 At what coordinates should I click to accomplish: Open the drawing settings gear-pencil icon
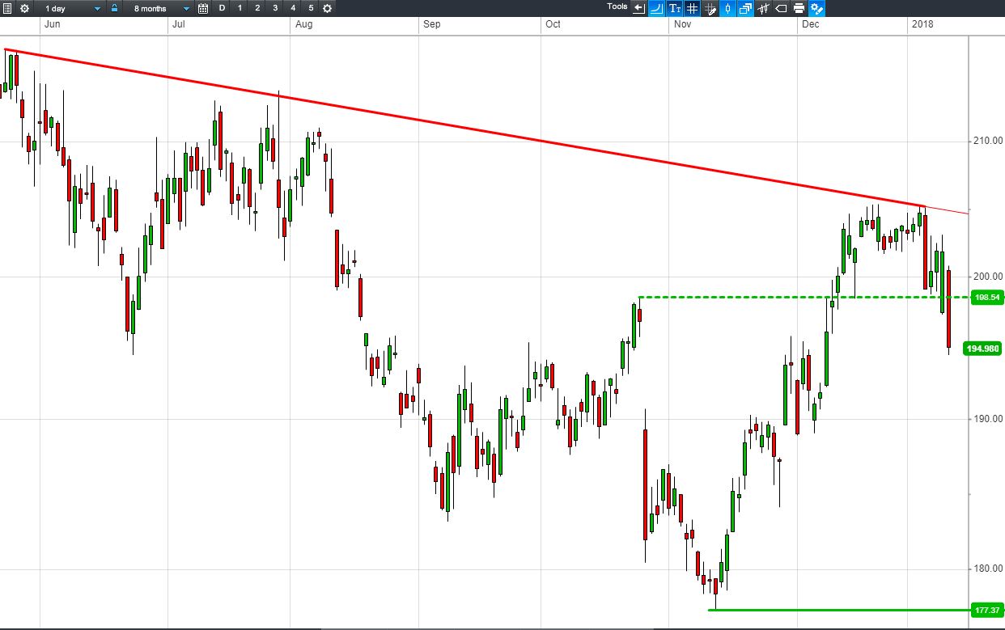[x=816, y=8]
